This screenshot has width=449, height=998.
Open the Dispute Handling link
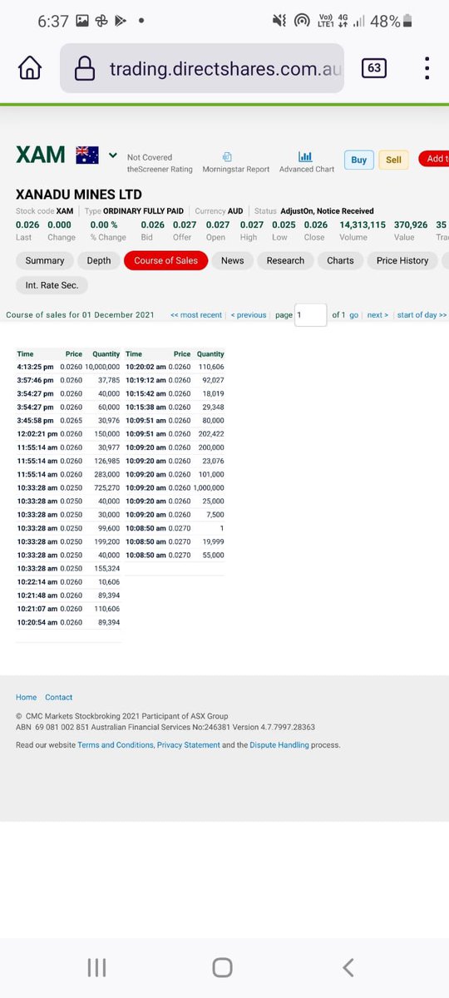coord(279,745)
